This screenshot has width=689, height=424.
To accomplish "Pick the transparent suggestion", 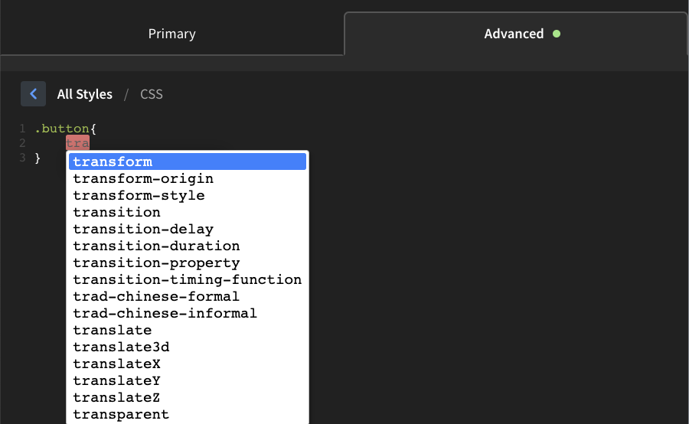I will pyautogui.click(x=188, y=414).
